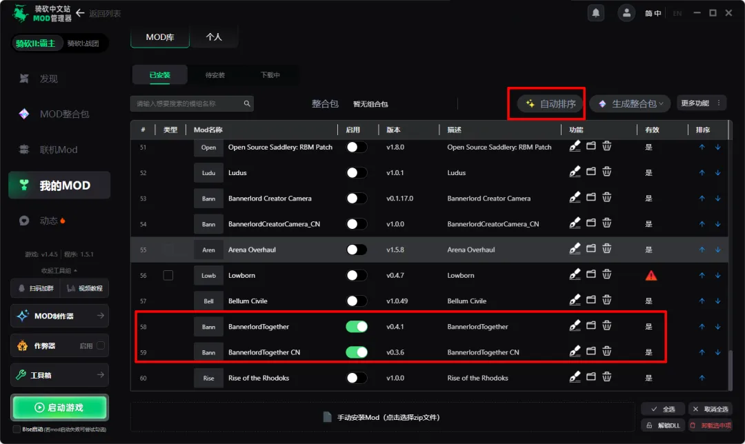Click the green 启动游戏 button
This screenshot has width=745, height=444.
click(x=59, y=407)
